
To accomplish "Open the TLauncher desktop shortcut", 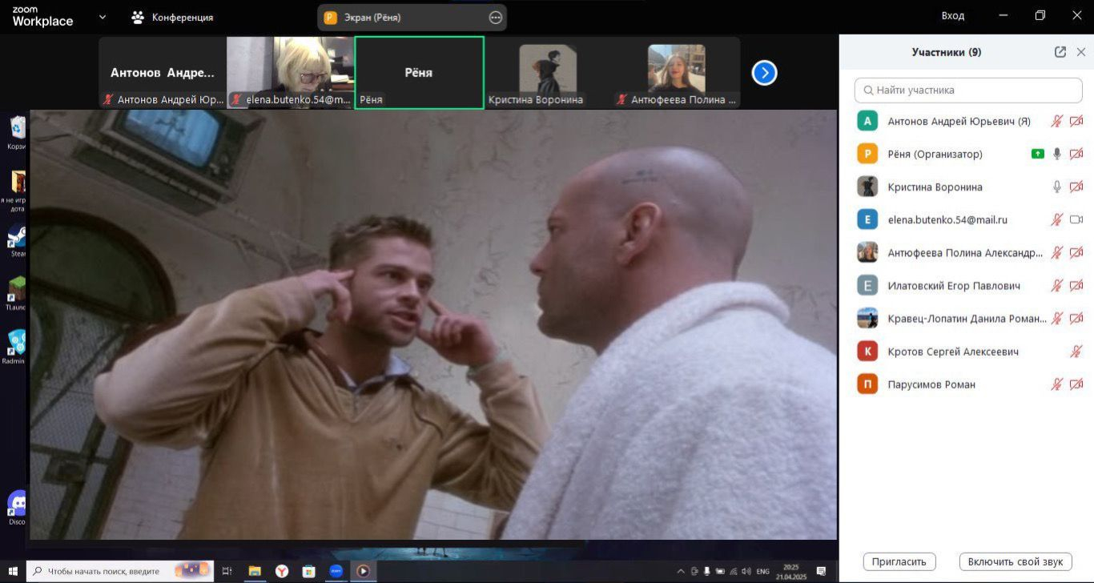I will pyautogui.click(x=17, y=292).
